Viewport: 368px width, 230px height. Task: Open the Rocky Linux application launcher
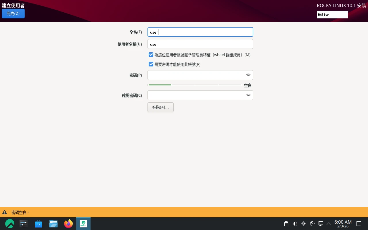click(10, 224)
